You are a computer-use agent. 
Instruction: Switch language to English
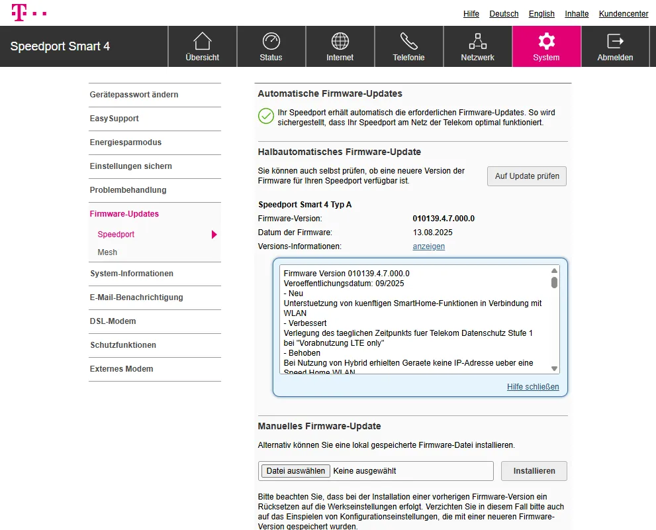[541, 13]
